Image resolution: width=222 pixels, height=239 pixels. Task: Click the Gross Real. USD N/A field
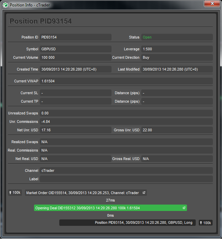[177, 159]
